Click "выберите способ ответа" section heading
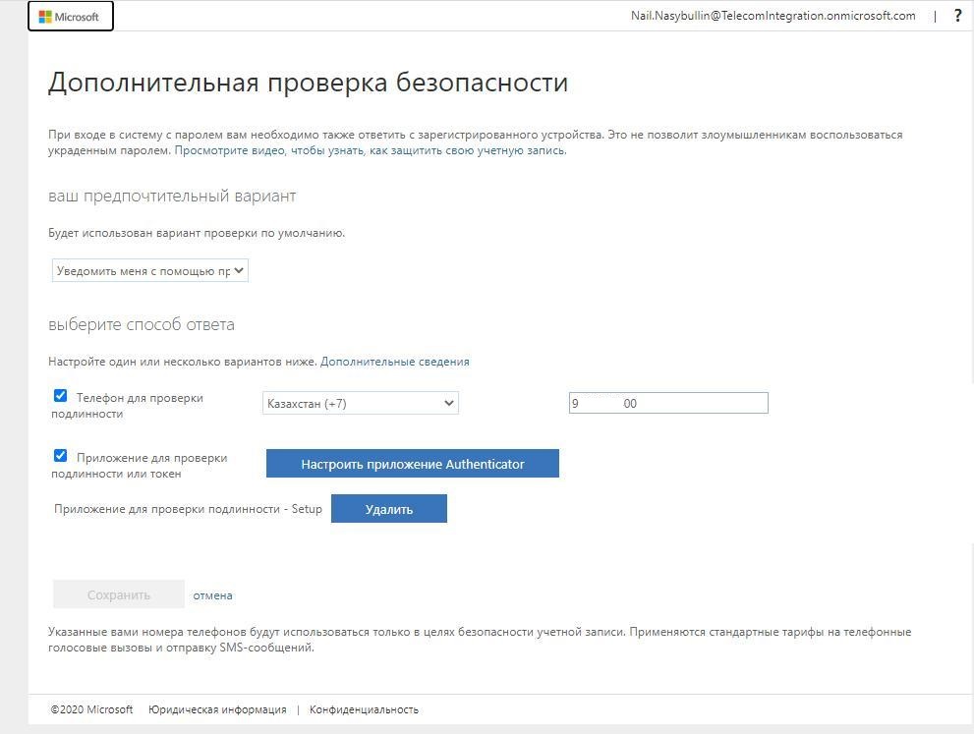974x734 pixels. 142,325
